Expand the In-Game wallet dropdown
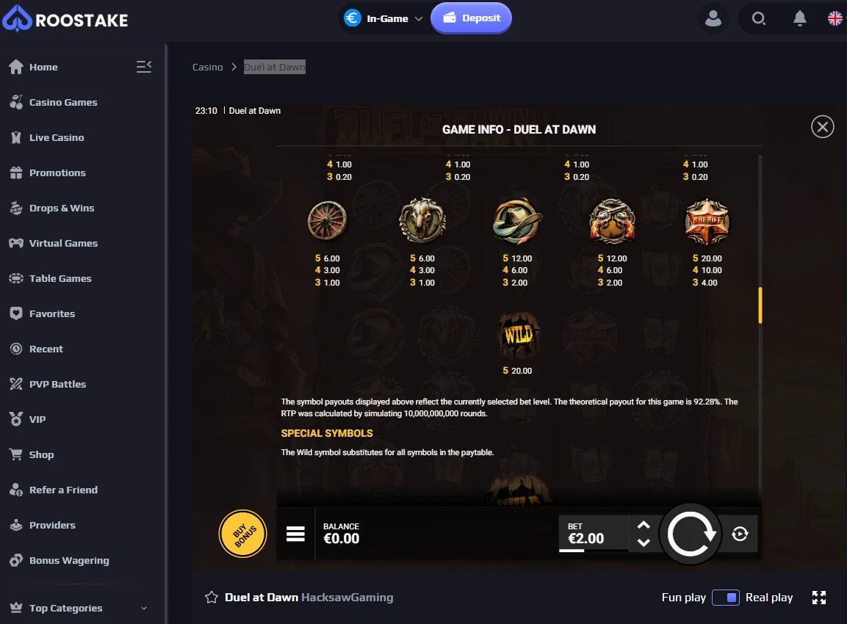The width and height of the screenshot is (847, 624). 383,18
